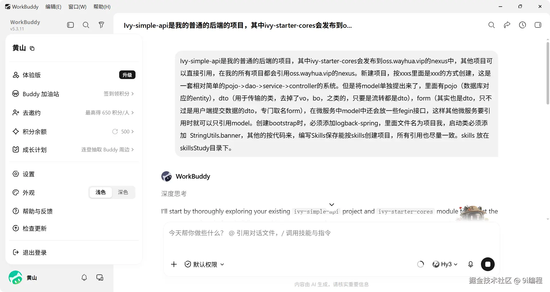Viewport: 550px width, 292px height.
Task: Open Buddy 加油站 entry
Action: [x=74, y=94]
